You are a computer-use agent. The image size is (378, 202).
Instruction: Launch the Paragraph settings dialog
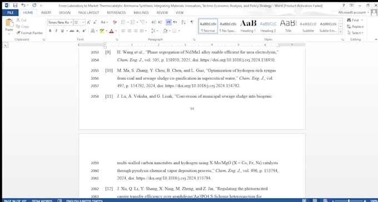tap(194, 39)
